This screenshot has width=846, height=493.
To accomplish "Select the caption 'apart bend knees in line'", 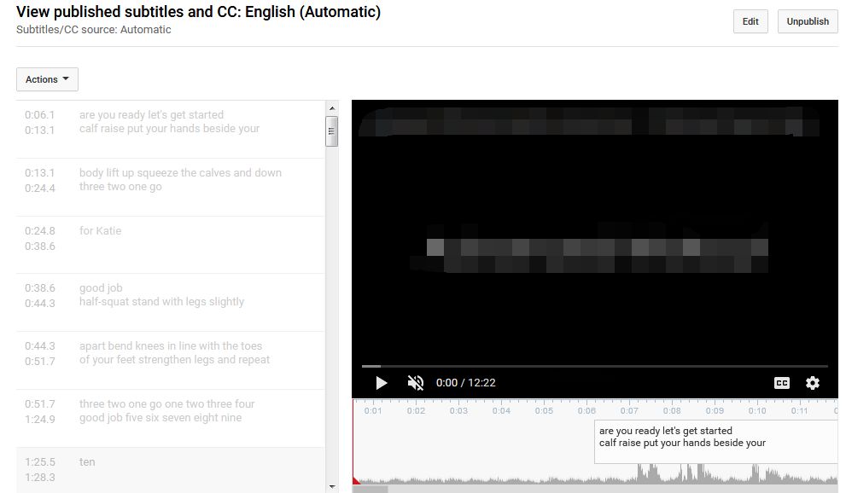I will [171, 361].
